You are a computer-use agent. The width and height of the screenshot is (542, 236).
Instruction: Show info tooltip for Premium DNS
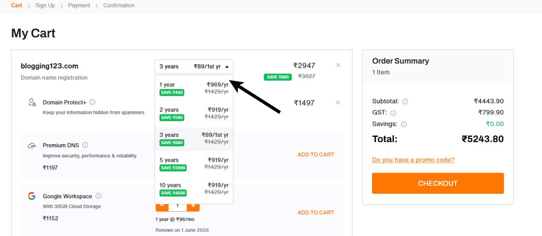85,145
